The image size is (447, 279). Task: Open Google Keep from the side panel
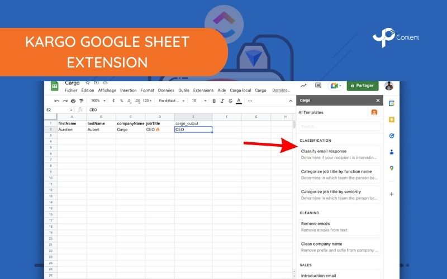pyautogui.click(x=392, y=119)
